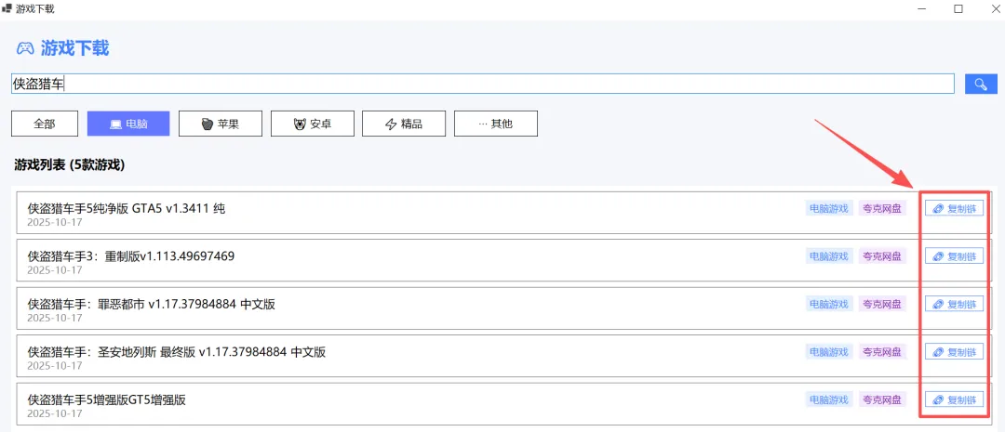
Task: Copy link for 侠盗猎车手：罪恶都市
Action: pyautogui.click(x=955, y=304)
